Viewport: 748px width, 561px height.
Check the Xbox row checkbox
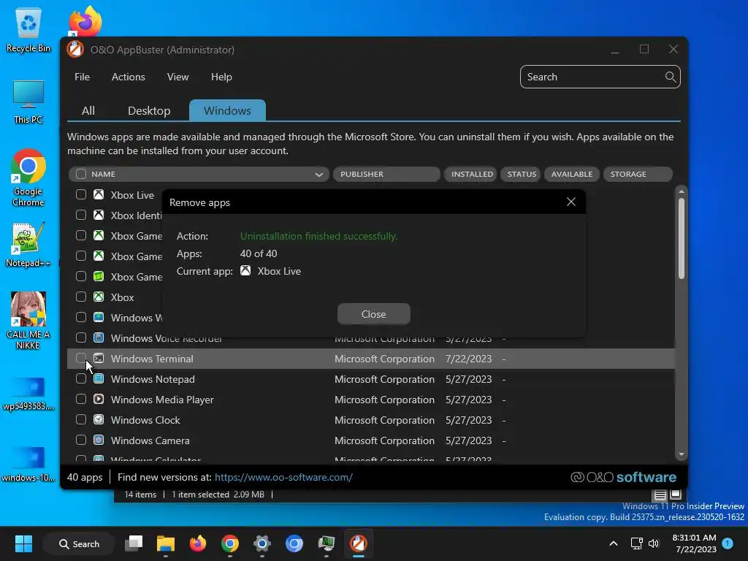coord(81,297)
